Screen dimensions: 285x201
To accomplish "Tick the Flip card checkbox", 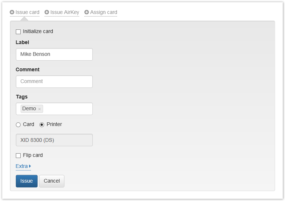I will (18, 155).
